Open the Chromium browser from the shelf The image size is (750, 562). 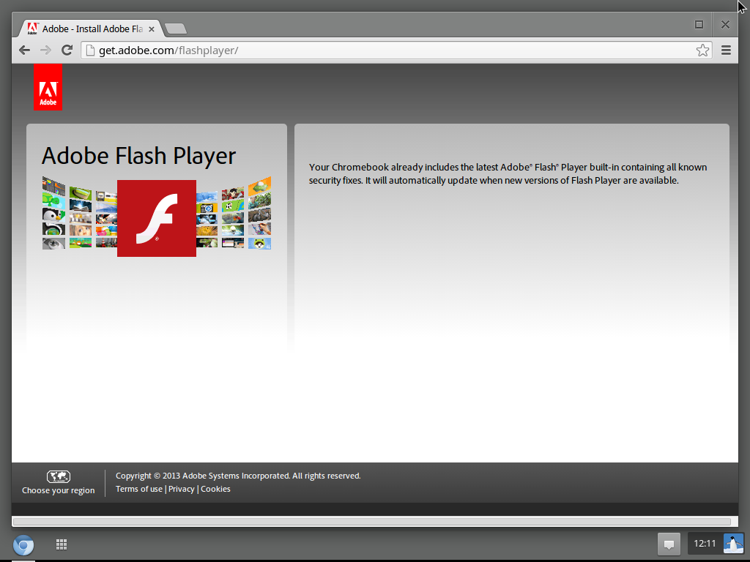(x=23, y=544)
